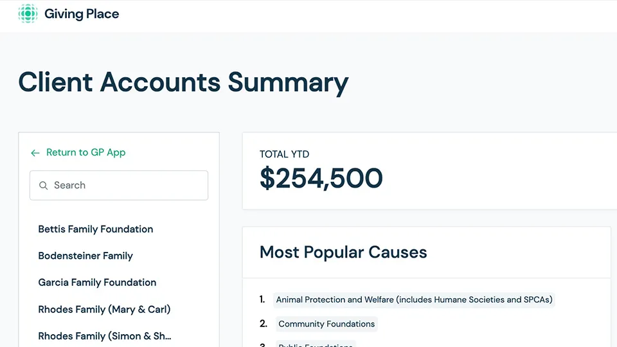Click the Giving Place wordmark text
The height and width of the screenshot is (347, 617).
pyautogui.click(x=82, y=13)
